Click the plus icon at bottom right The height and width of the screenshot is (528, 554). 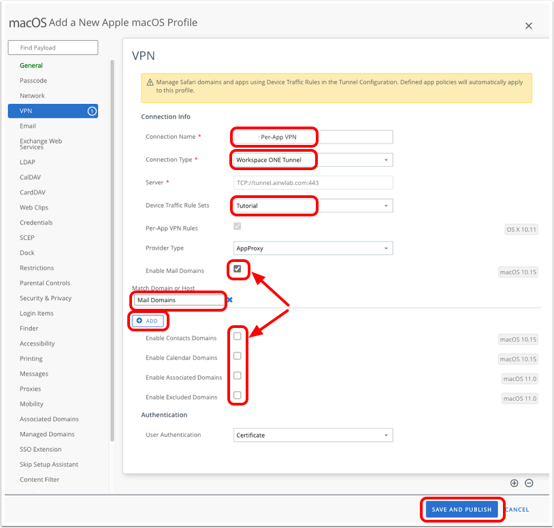(x=515, y=483)
